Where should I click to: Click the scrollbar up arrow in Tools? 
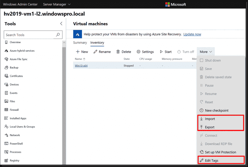coord(64,42)
